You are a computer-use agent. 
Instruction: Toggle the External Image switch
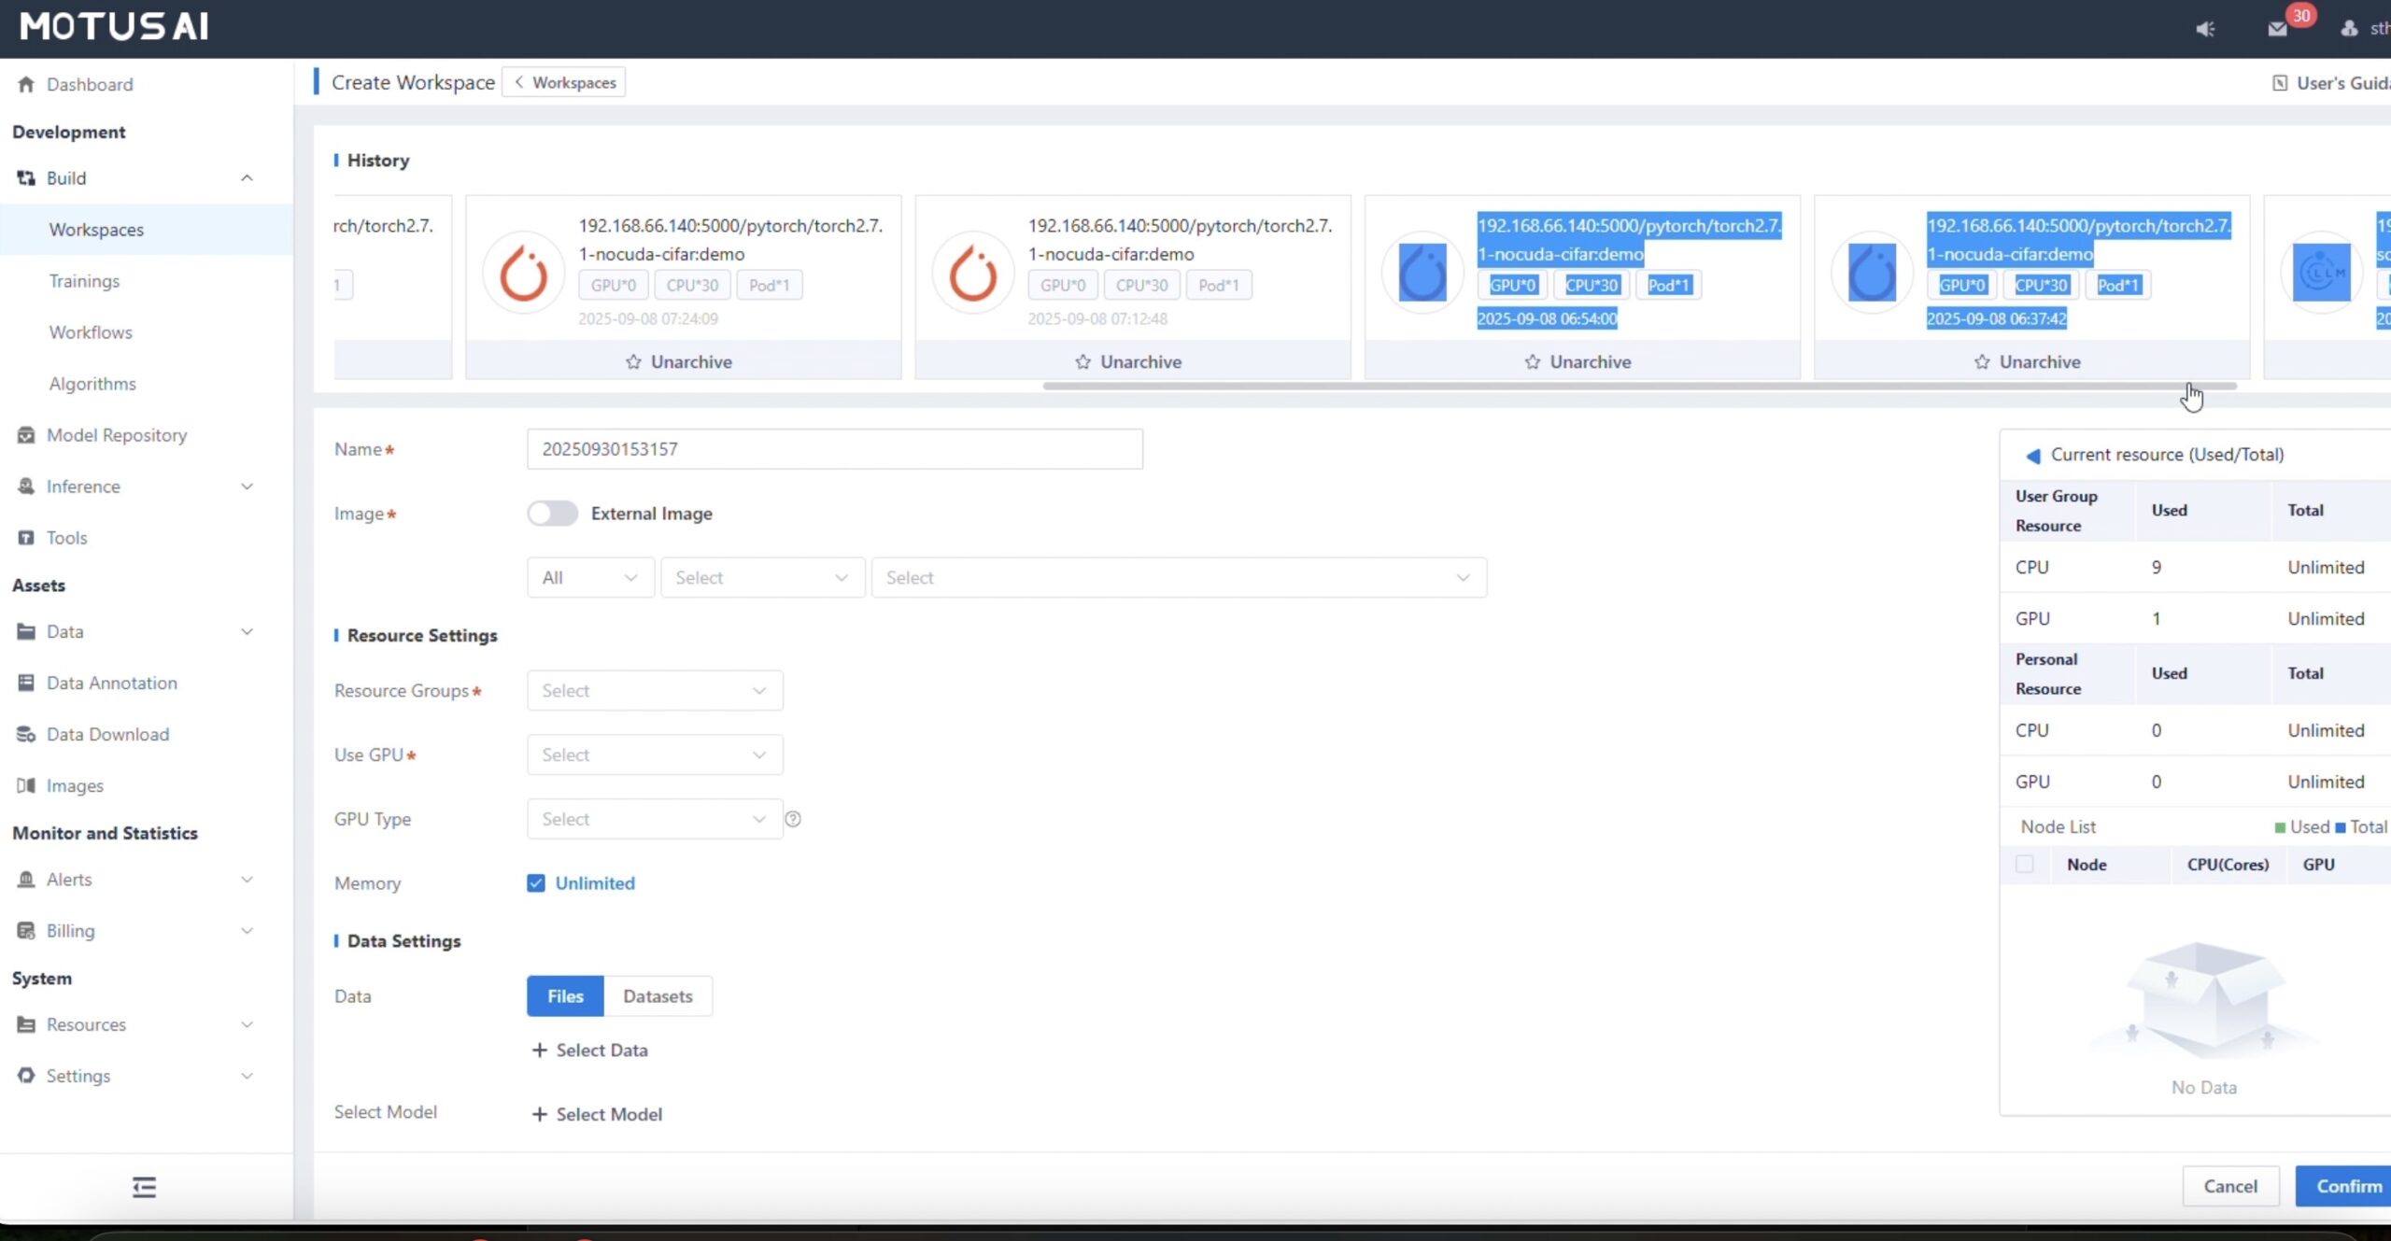click(x=552, y=514)
